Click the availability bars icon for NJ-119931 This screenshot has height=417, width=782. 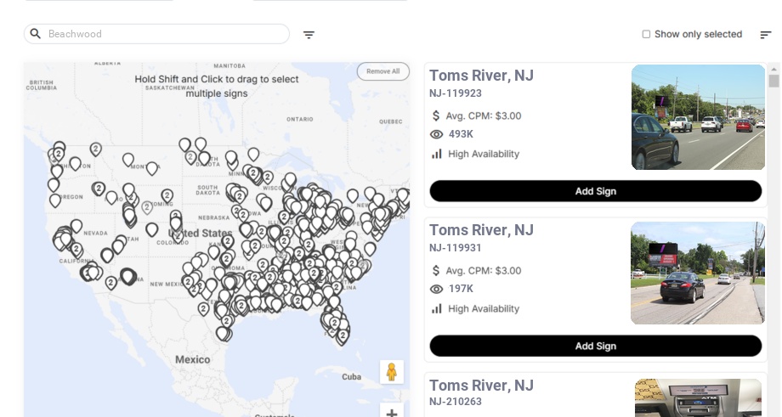point(437,308)
